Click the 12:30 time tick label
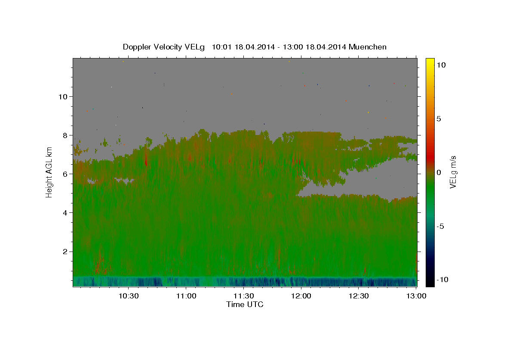The image size is (516, 344). pos(359,296)
